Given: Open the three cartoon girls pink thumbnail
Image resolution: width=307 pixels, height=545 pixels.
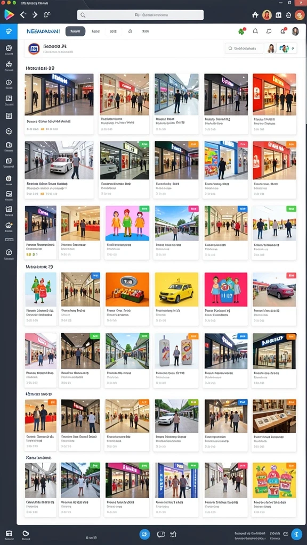Looking at the screenshot, I should click(x=127, y=223).
